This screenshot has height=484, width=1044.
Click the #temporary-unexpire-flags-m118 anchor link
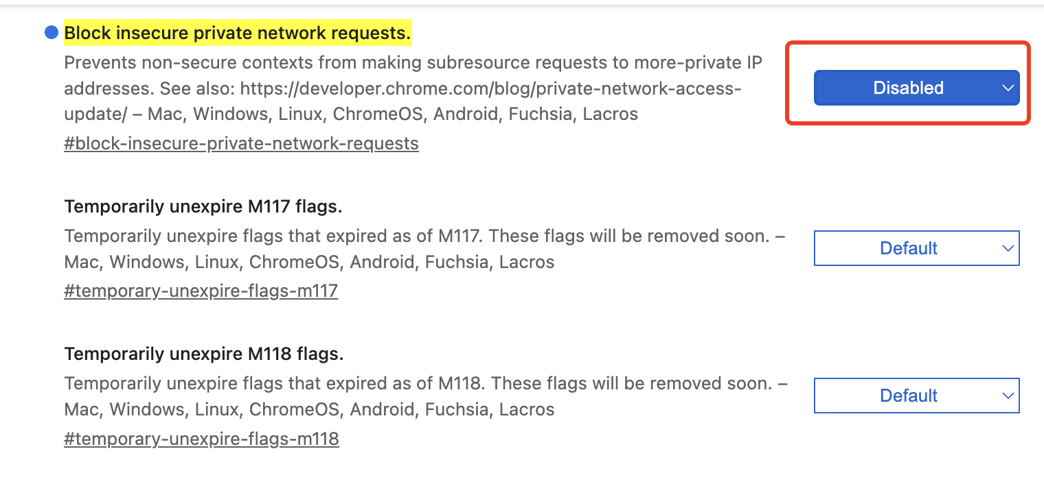(x=201, y=439)
